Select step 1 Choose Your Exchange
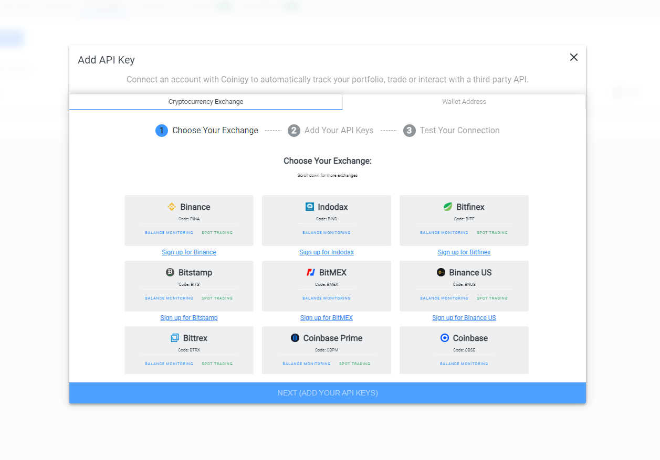 (x=207, y=131)
